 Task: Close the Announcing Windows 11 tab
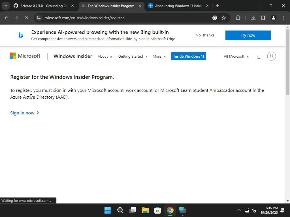click(207, 6)
